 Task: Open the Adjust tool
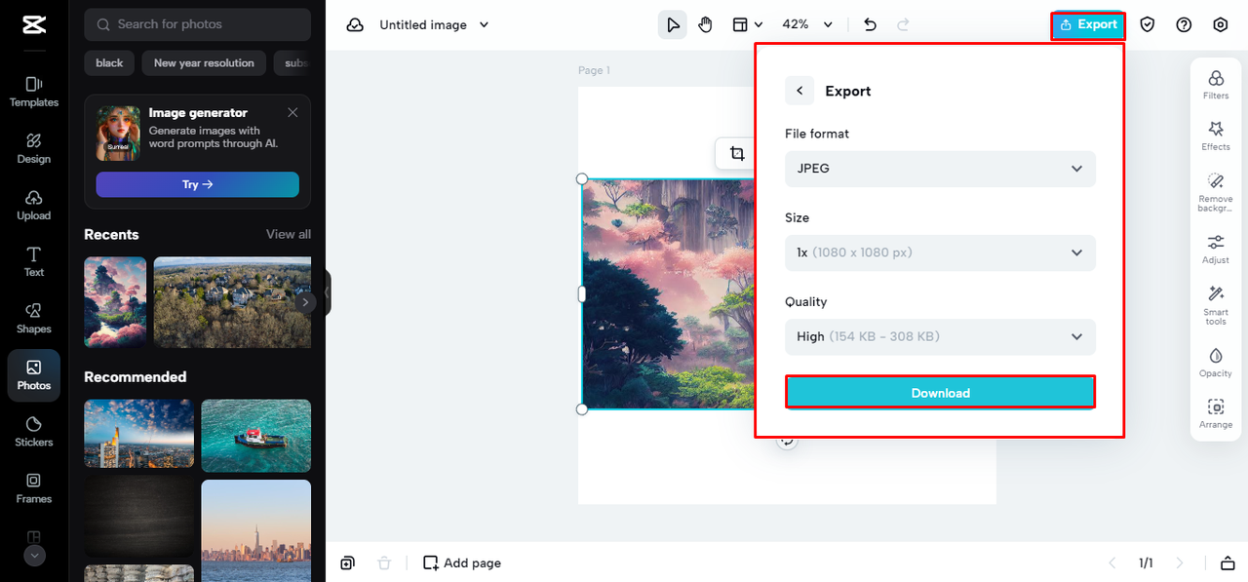coord(1216,249)
